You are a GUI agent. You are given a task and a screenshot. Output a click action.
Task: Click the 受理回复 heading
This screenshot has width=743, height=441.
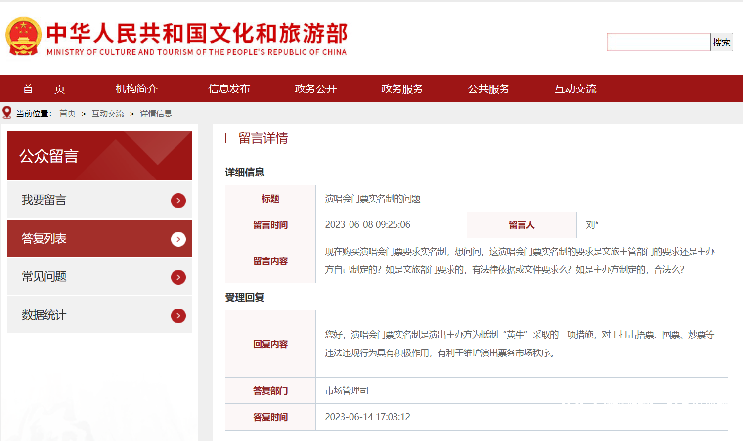click(x=245, y=297)
